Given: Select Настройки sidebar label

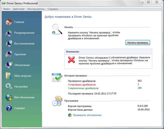Looking at the screenshot, I should [21, 86].
